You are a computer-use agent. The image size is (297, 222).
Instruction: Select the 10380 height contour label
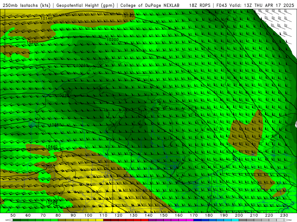pos(55,125)
